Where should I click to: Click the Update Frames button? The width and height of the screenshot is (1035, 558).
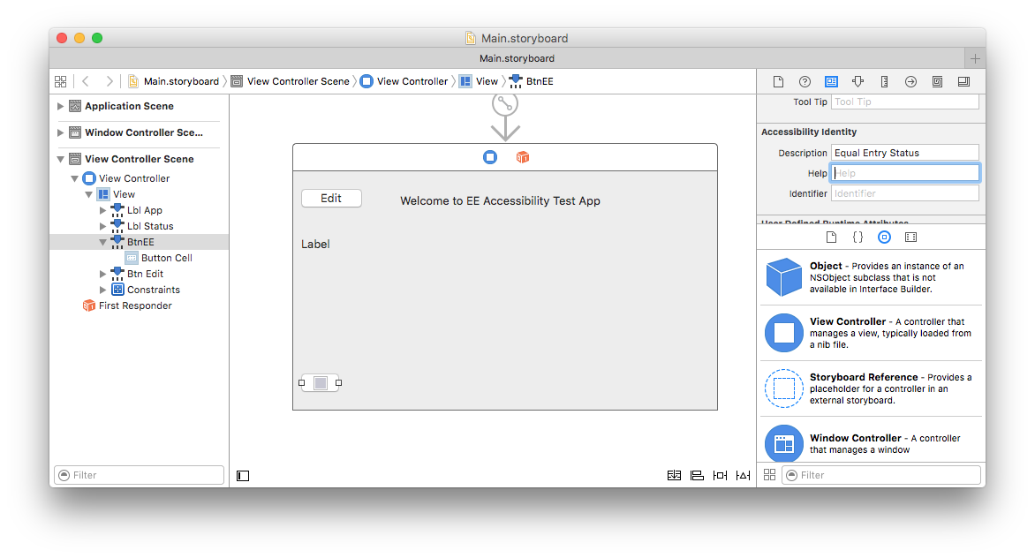point(674,476)
